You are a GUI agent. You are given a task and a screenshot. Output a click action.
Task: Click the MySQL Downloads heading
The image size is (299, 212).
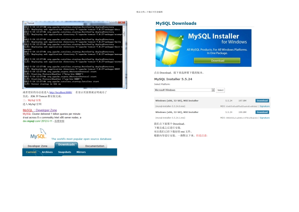pyautogui.click(x=176, y=23)
